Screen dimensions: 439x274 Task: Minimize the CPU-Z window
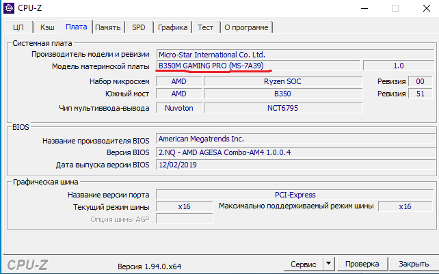click(x=364, y=8)
